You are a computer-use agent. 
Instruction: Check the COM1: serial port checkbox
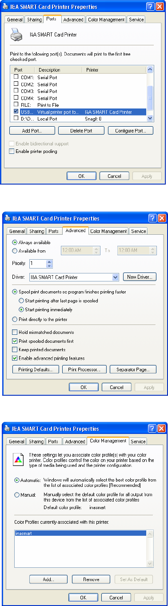point(16,77)
